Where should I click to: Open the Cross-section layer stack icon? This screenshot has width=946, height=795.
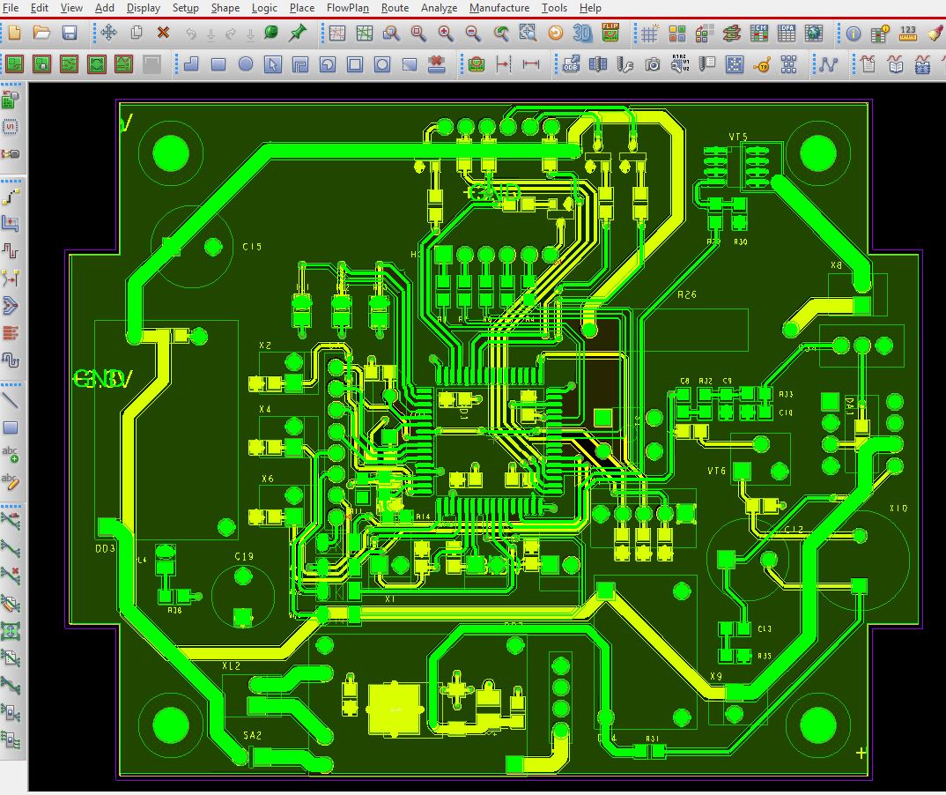pos(731,33)
